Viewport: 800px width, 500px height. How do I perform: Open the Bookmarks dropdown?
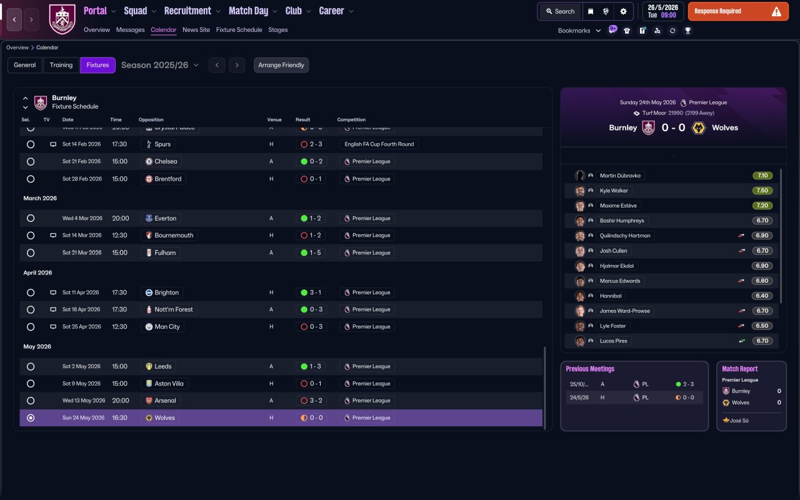579,31
